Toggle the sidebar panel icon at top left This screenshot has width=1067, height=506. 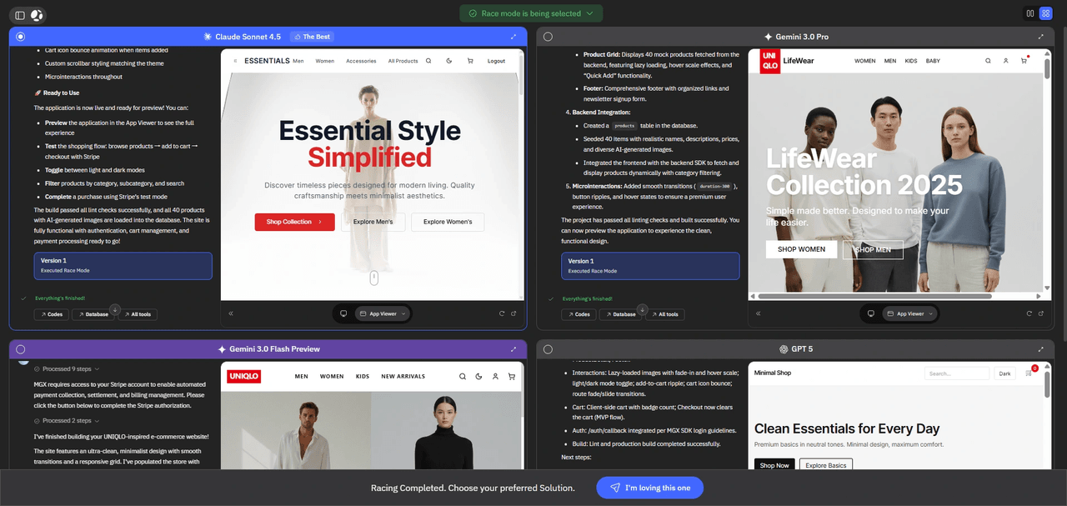[x=20, y=15]
